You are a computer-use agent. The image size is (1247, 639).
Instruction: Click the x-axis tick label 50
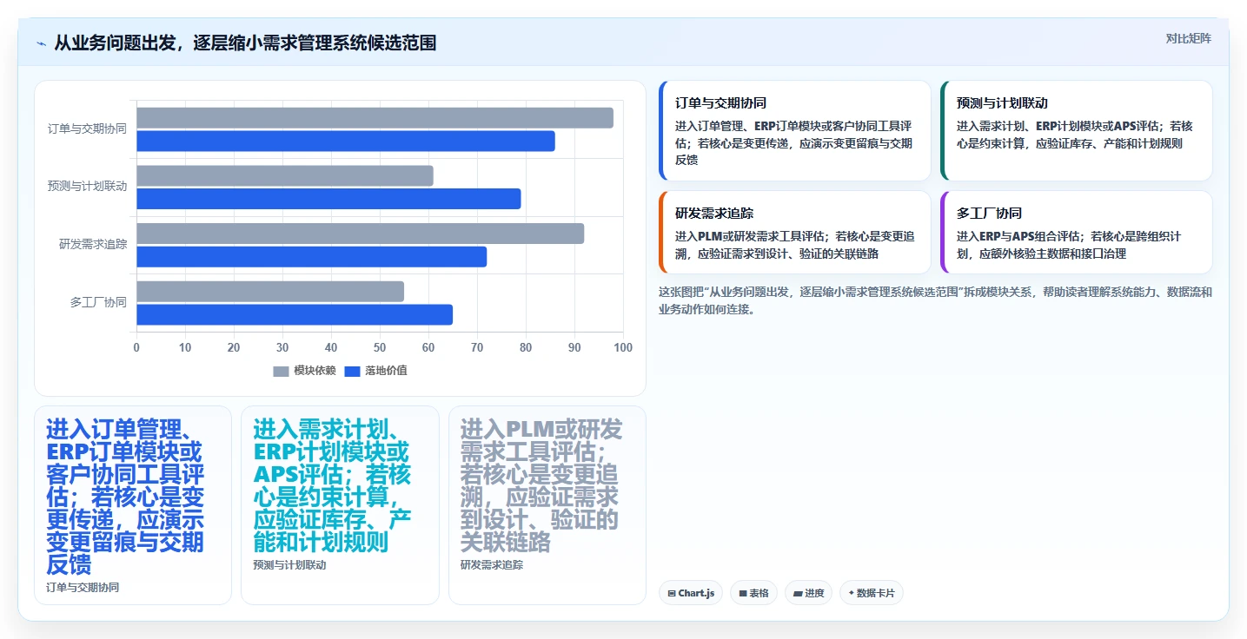point(380,347)
